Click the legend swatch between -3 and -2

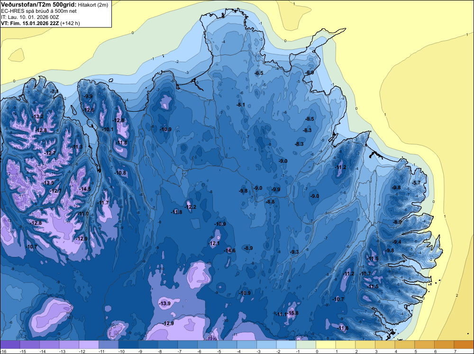[x=266, y=345]
